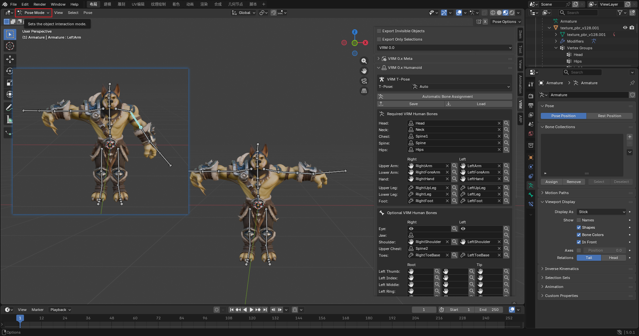Open the VRM sidebar tab

521,105
